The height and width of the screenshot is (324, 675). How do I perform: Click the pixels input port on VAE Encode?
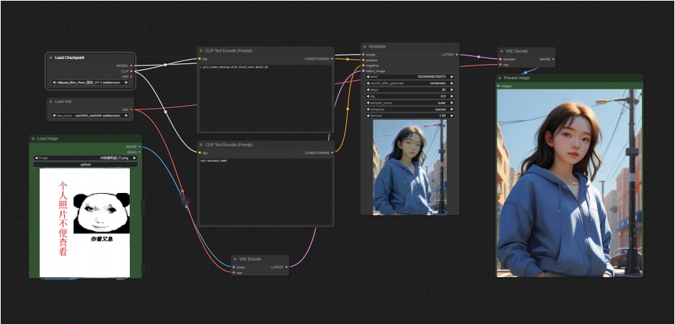[235, 266]
